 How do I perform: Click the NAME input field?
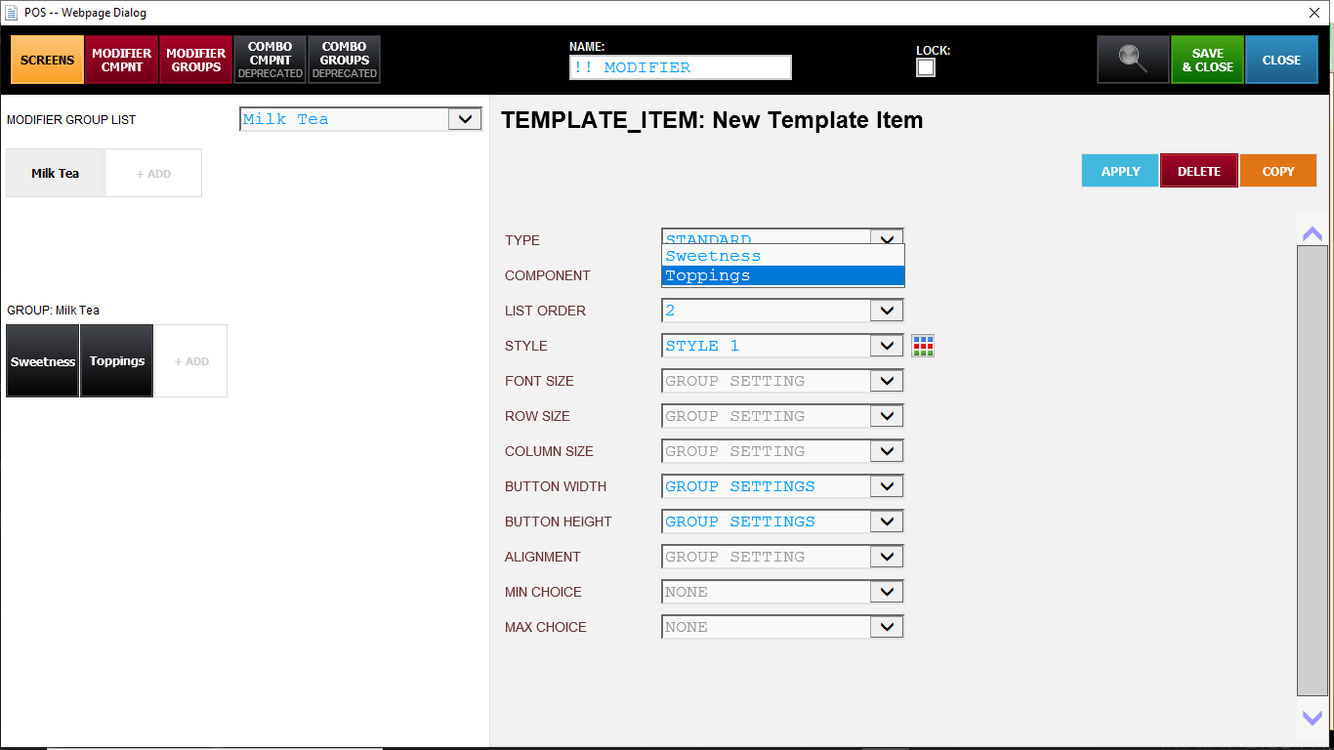pos(680,67)
